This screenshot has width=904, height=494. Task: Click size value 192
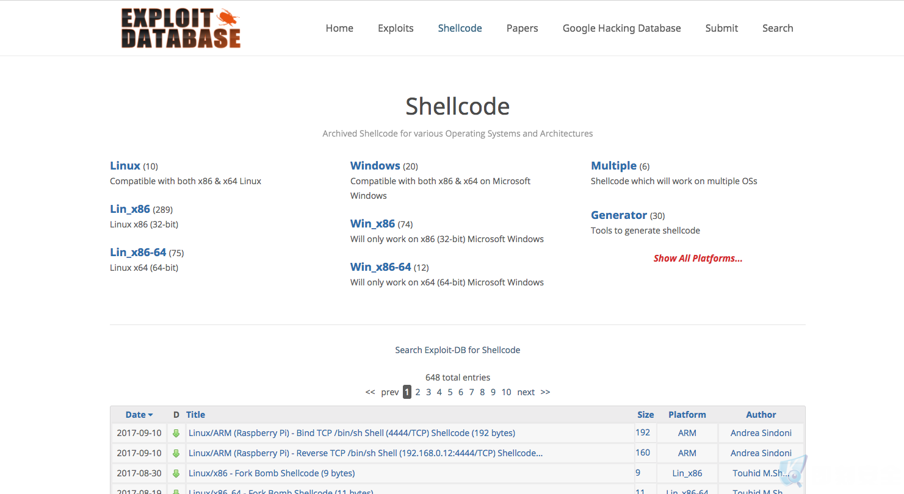(x=643, y=432)
